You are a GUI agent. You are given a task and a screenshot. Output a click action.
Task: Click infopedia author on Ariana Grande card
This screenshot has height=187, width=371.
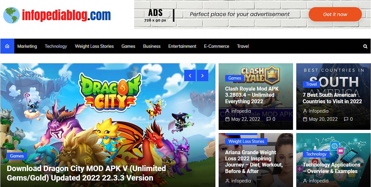(241, 181)
